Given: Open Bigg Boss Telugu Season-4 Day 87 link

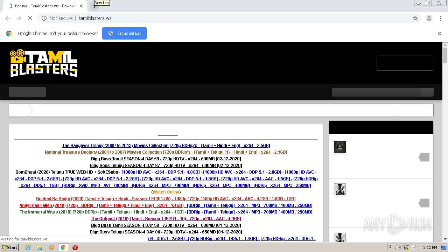Looking at the screenshot, I should (166, 166).
